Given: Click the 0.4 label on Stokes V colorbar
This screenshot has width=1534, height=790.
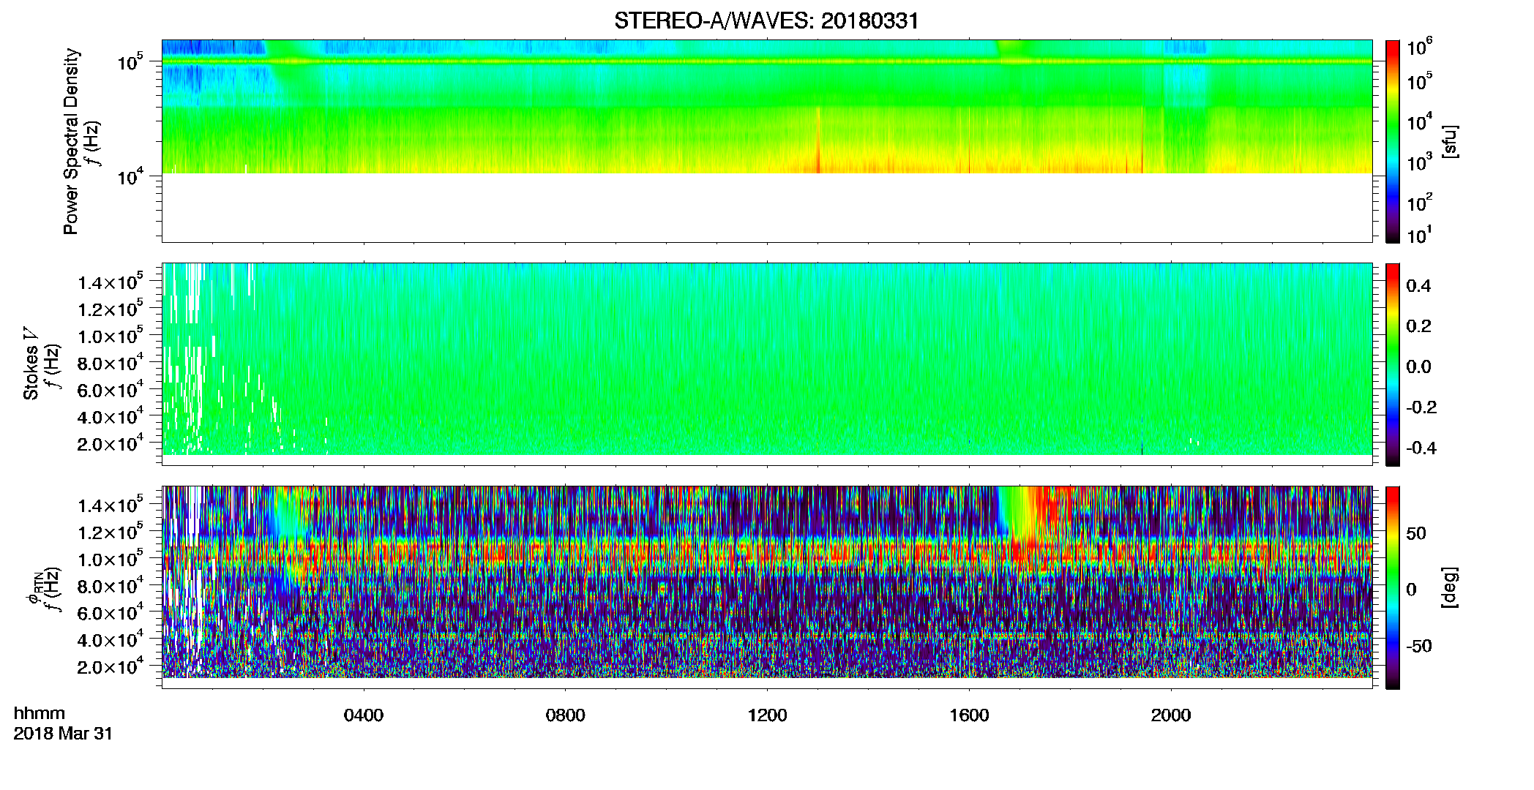Looking at the screenshot, I should 1418,286.
